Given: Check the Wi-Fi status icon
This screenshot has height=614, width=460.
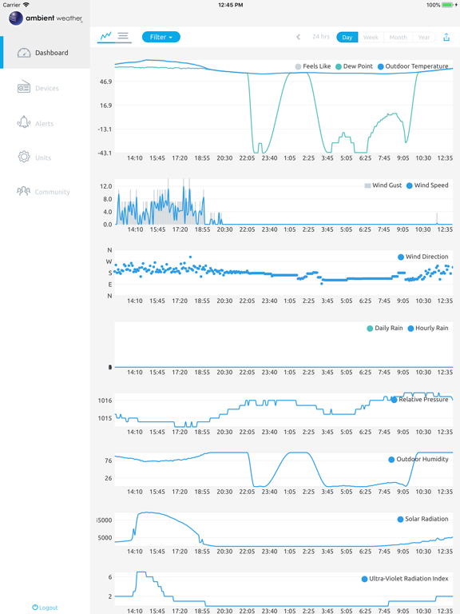Looking at the screenshot, I should point(26,5).
